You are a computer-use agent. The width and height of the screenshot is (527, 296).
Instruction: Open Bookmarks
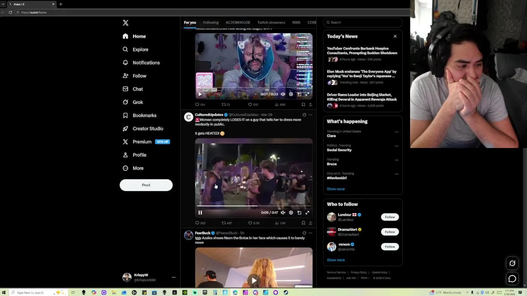[x=140, y=115]
